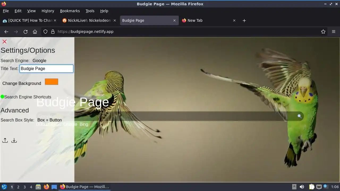Switch to virtual desktop 4
This screenshot has width=340, height=191.
31,187
